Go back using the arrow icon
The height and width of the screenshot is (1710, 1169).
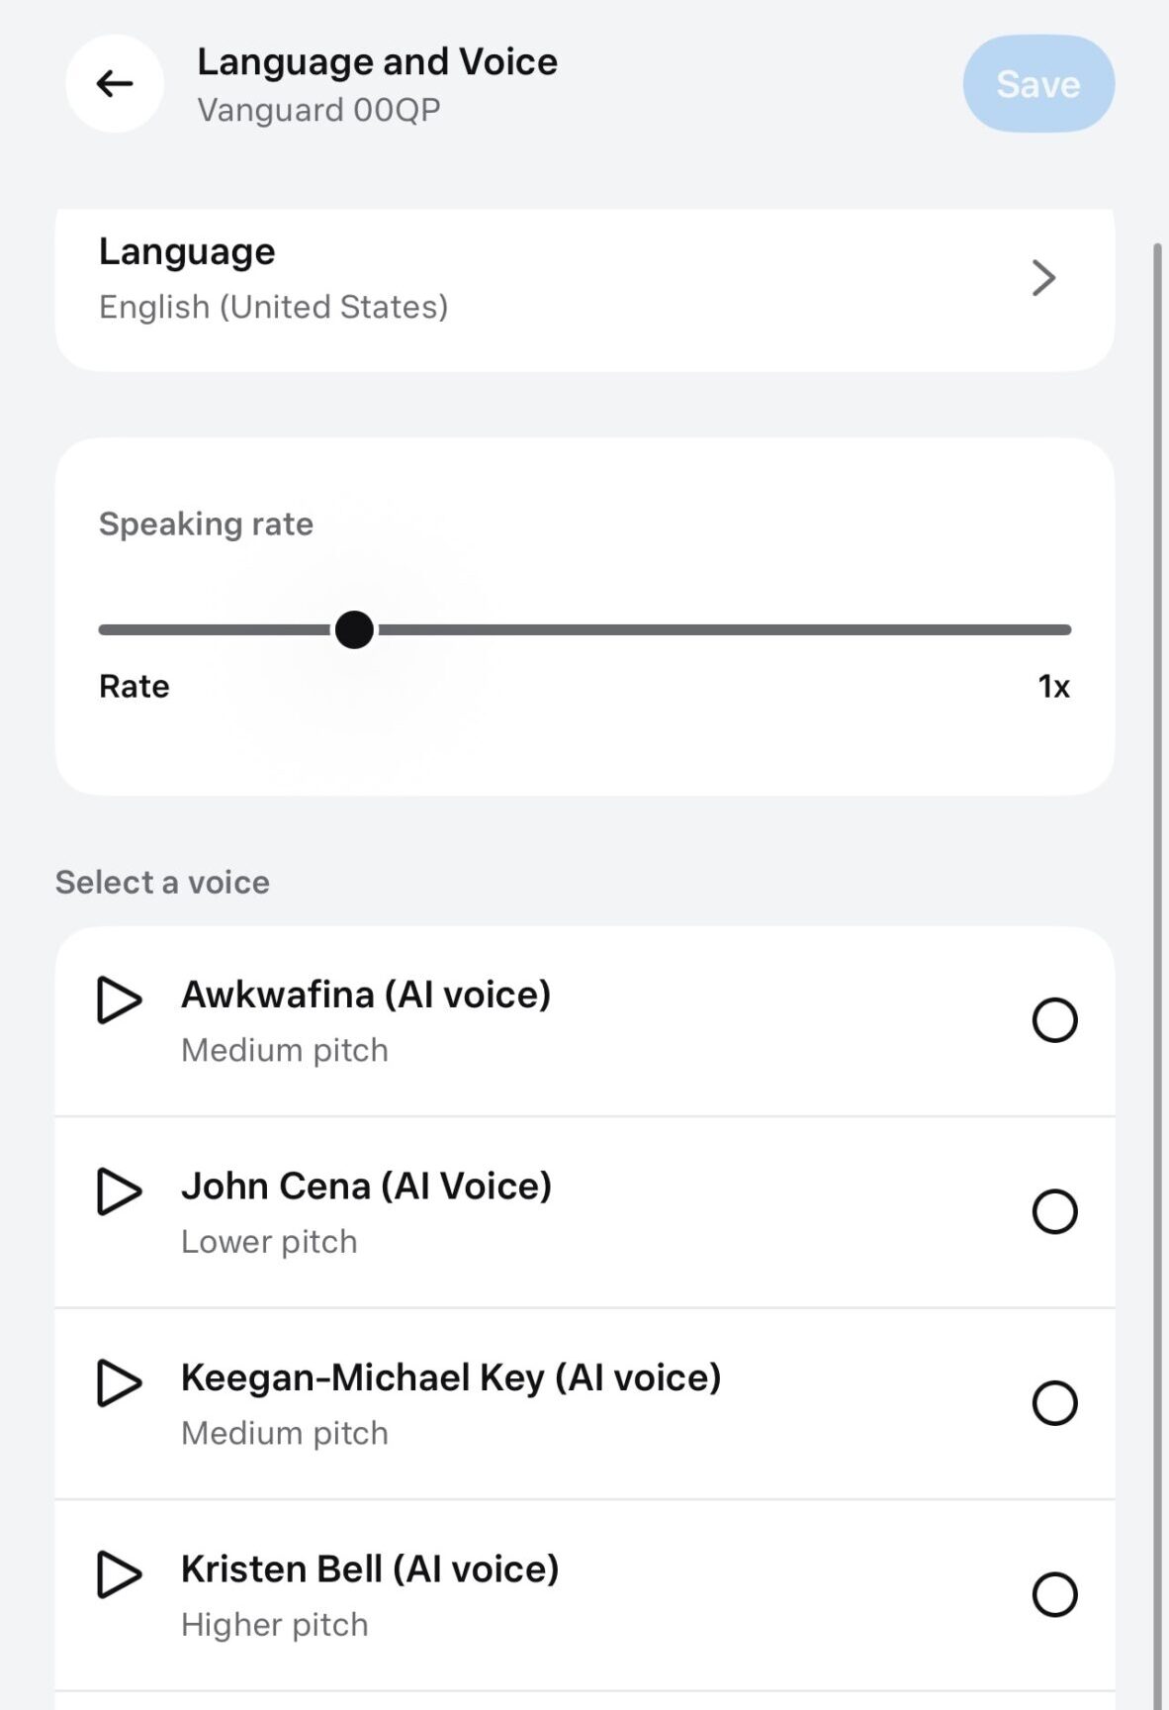click(x=115, y=84)
